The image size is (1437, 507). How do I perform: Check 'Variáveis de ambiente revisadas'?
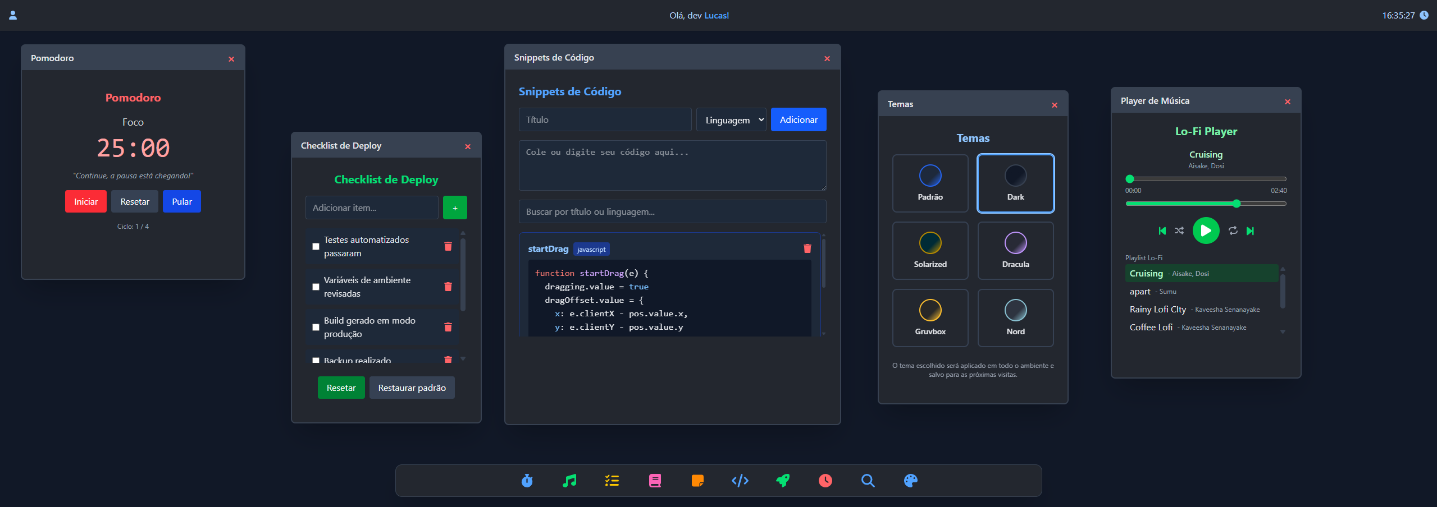point(316,287)
